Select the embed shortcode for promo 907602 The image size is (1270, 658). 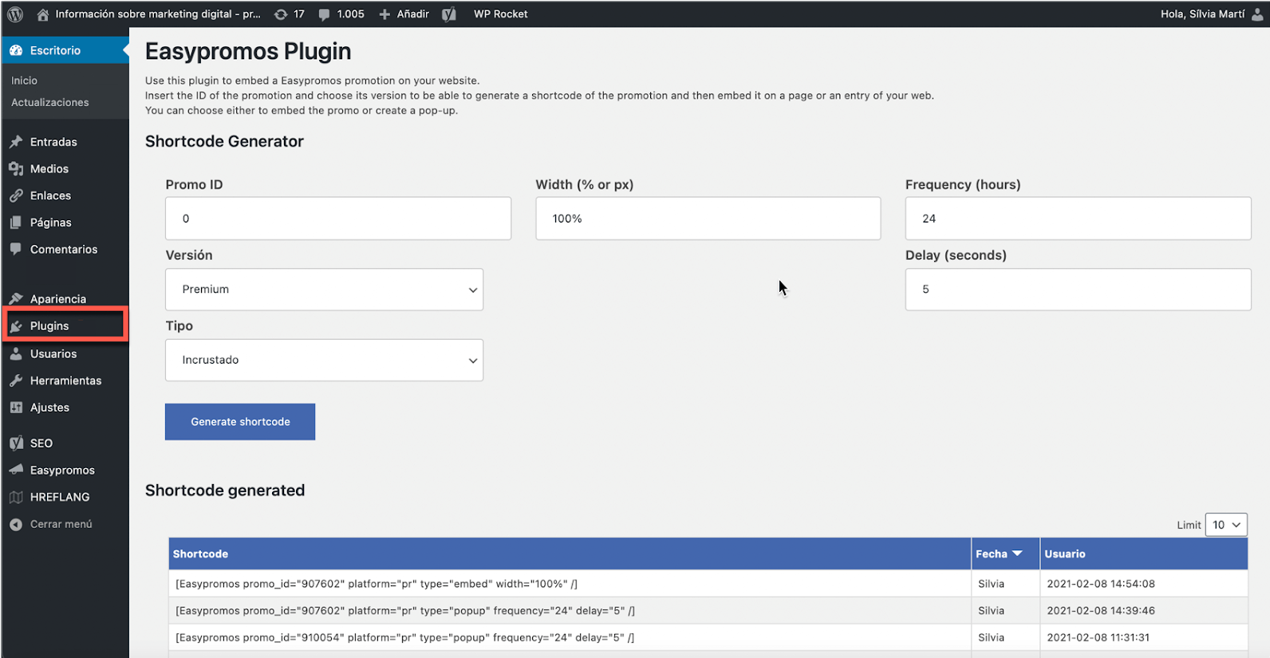(x=377, y=584)
